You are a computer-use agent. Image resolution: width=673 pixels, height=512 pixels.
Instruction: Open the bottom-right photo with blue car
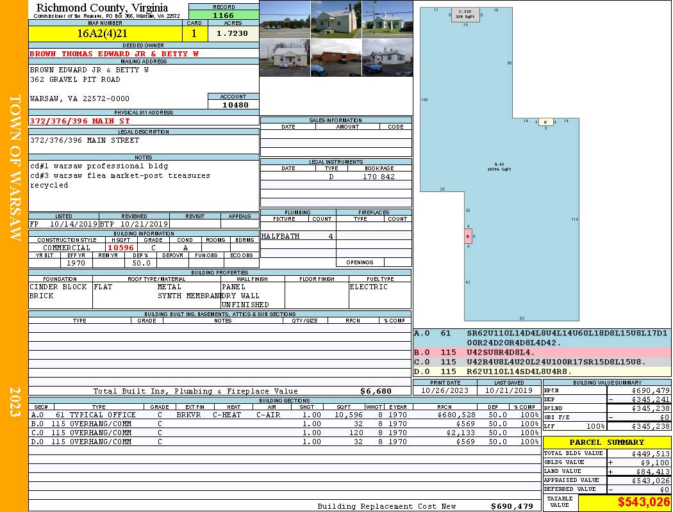click(x=387, y=58)
